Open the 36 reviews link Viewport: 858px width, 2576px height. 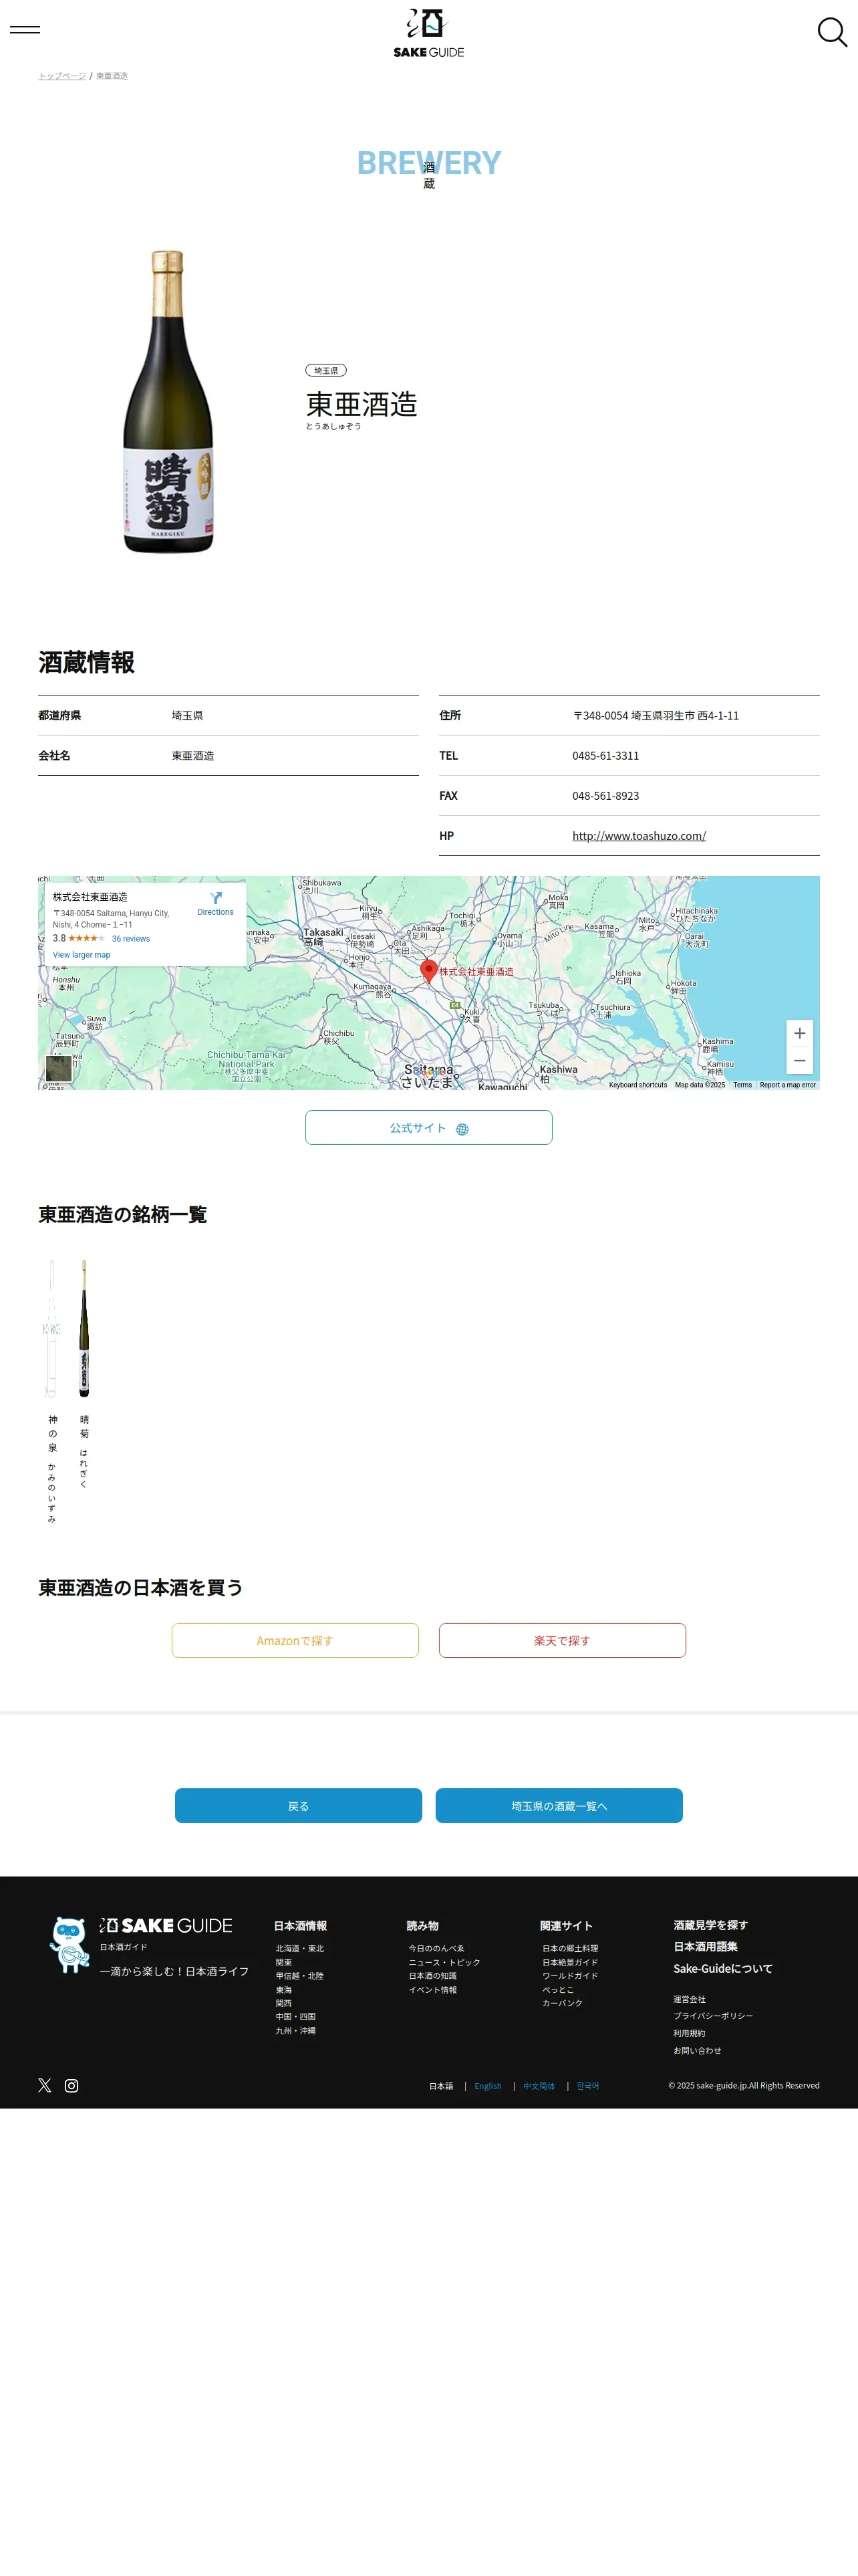pyautogui.click(x=131, y=939)
